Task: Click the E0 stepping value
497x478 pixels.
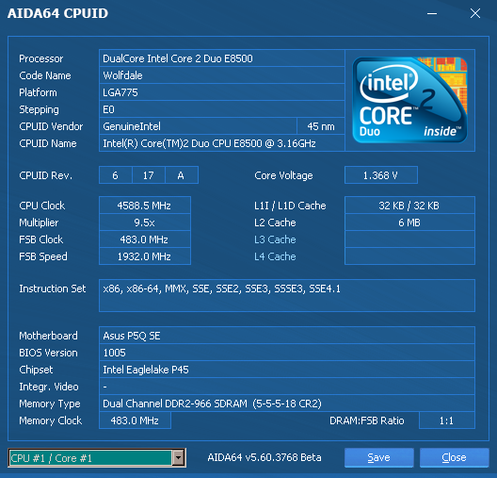Action: pyautogui.click(x=222, y=109)
